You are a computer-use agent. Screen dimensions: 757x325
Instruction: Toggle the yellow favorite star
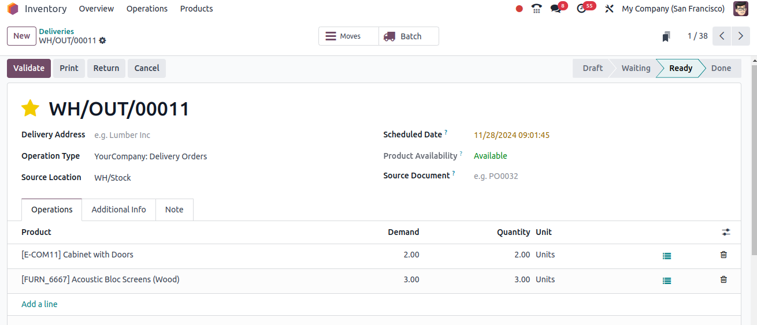pyautogui.click(x=30, y=108)
